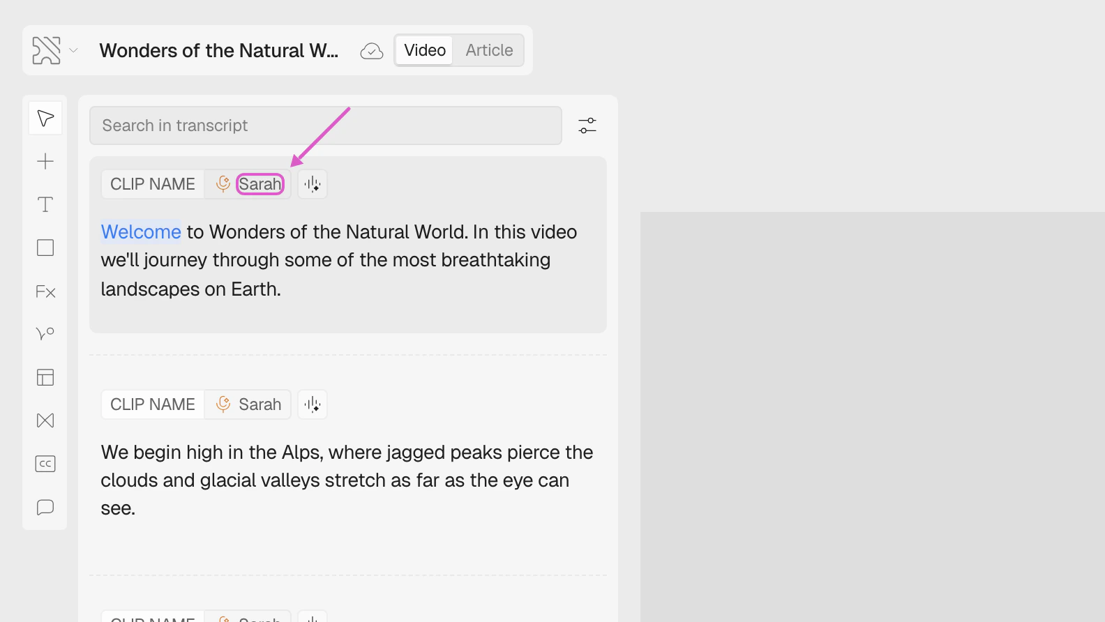Select the Text tool
This screenshot has height=622, width=1105.
(45, 204)
